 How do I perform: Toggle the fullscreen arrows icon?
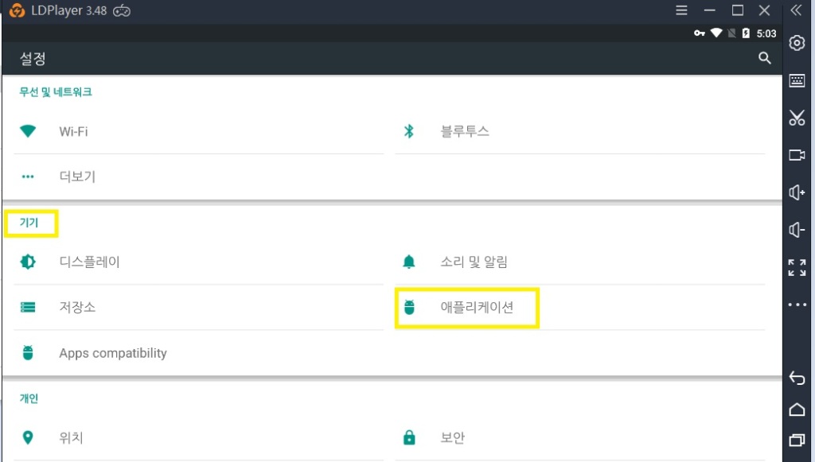[x=797, y=267]
